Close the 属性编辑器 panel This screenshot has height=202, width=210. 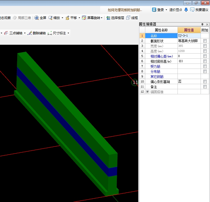(207, 24)
